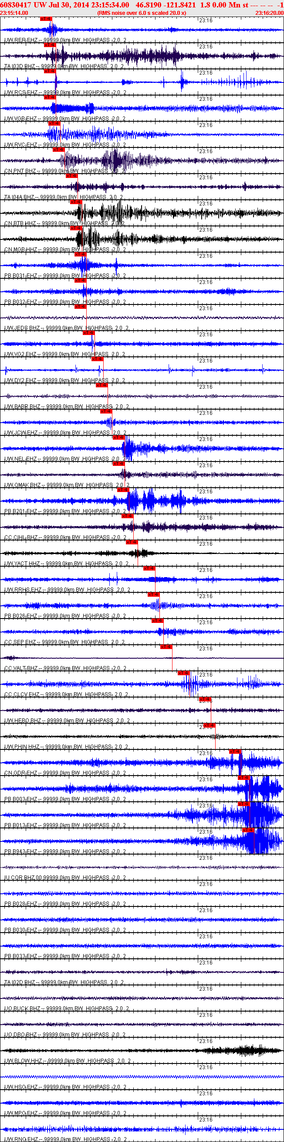Click the CC.SEP.EHZ station label
The width and height of the screenshot is (284, 1142).
[x=64, y=642]
